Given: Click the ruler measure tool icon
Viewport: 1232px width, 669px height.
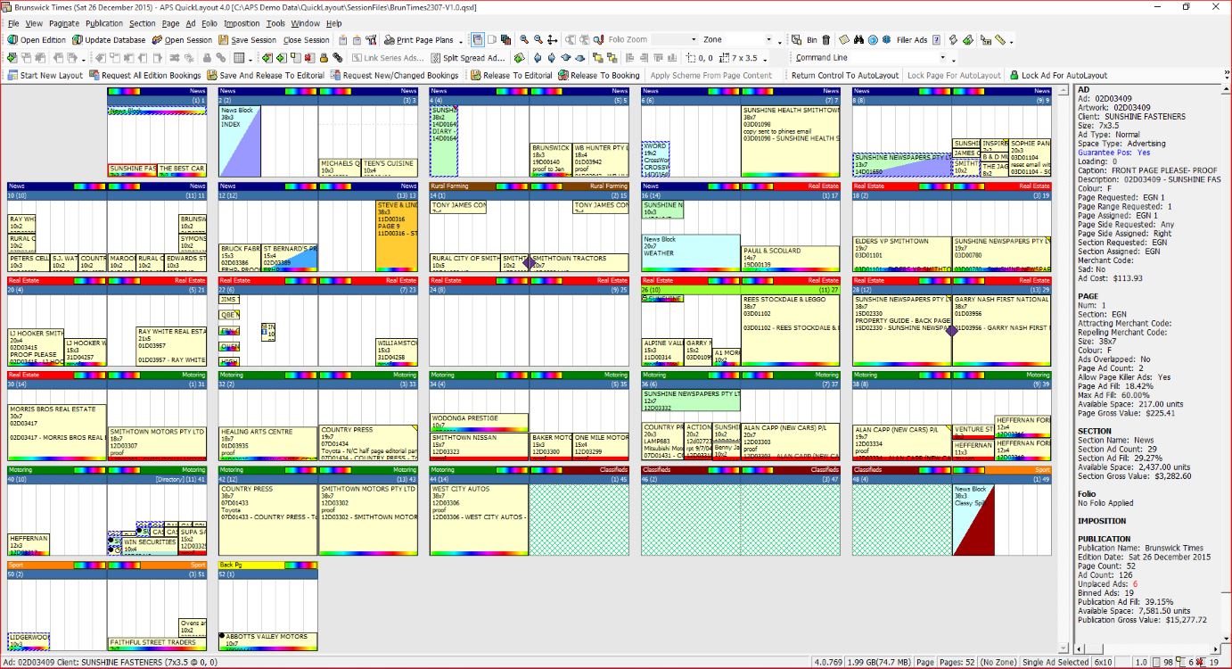Looking at the screenshot, I should [x=1000, y=40].
